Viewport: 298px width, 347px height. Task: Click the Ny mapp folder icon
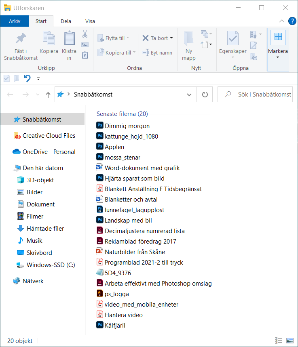[x=188, y=38]
